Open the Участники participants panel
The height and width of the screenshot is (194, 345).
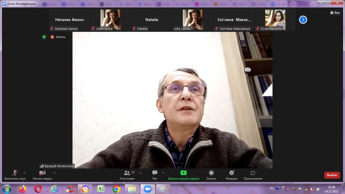(x=127, y=175)
